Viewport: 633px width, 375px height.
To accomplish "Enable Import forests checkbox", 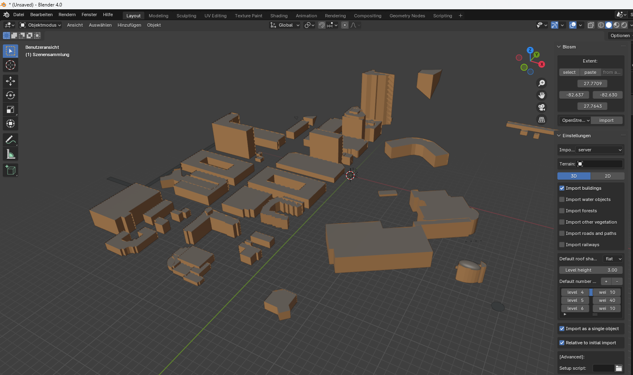I will pos(562,211).
